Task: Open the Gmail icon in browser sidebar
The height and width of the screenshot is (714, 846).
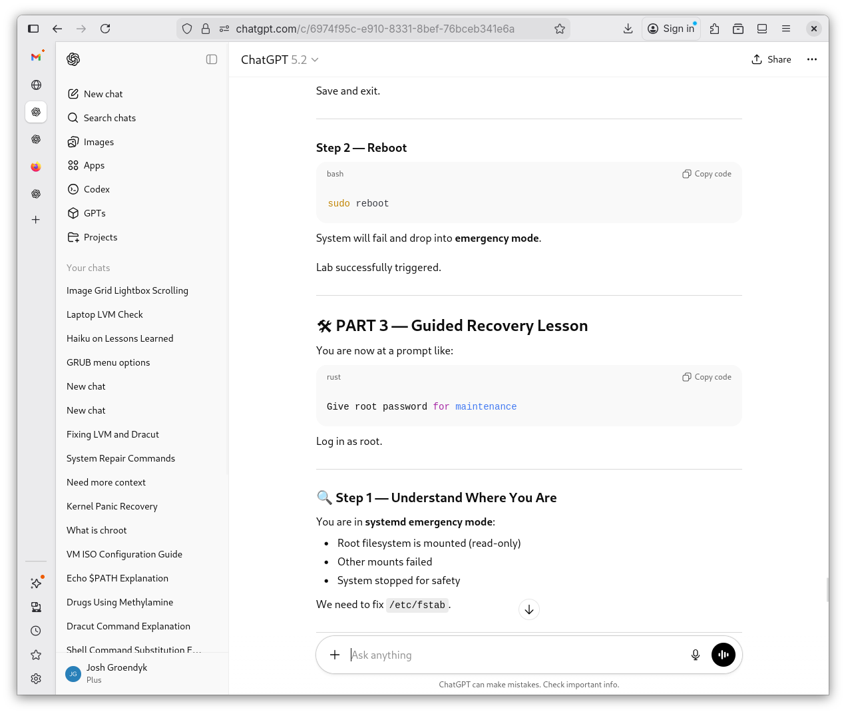Action: click(36, 57)
